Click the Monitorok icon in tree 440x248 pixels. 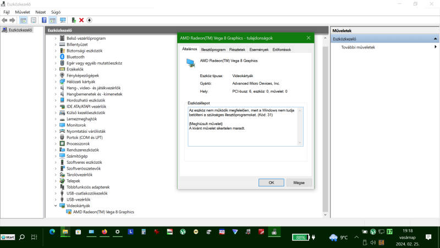(x=62, y=125)
